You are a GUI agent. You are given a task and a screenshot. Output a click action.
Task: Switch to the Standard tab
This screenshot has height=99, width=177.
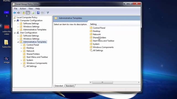69,86
